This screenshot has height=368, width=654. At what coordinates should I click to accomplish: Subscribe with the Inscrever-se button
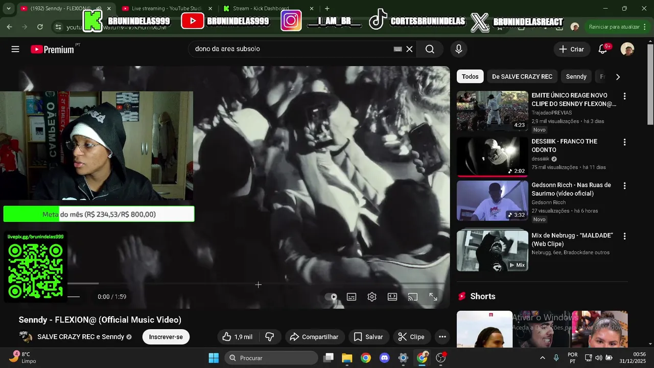click(166, 337)
